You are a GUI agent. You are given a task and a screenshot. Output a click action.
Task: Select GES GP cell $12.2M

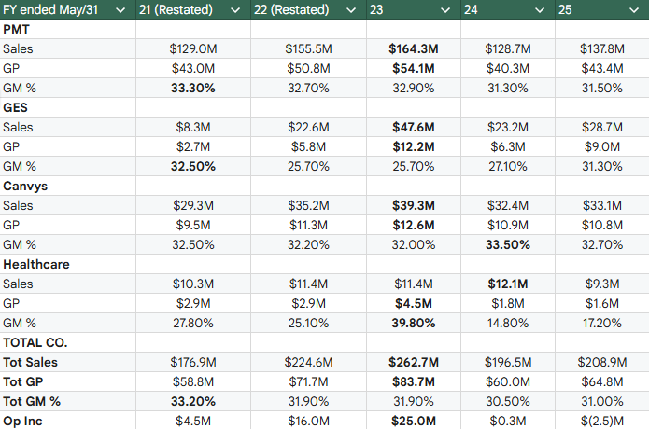(x=414, y=146)
